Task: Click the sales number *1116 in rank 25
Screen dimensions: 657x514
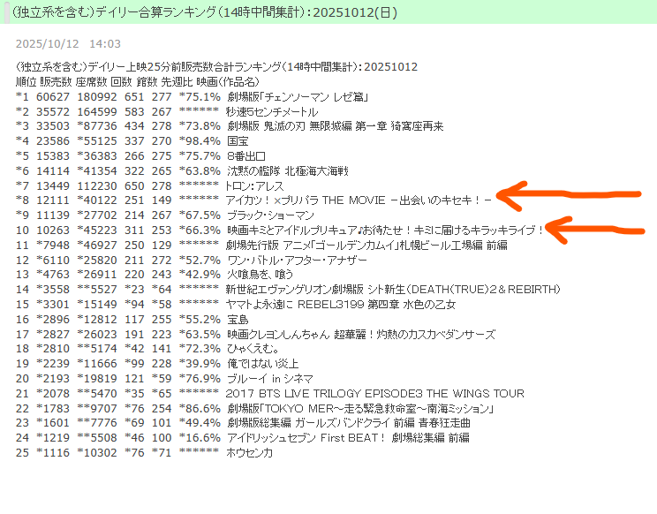Action: pyautogui.click(x=53, y=453)
